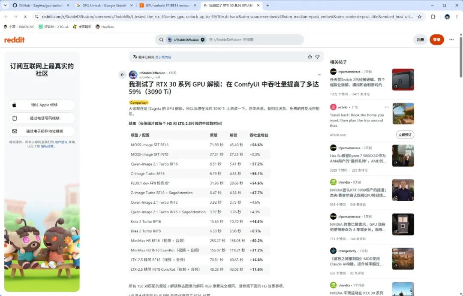
Task: Select the MOSS-Image SFT BF16 table row
Action: pos(199,145)
